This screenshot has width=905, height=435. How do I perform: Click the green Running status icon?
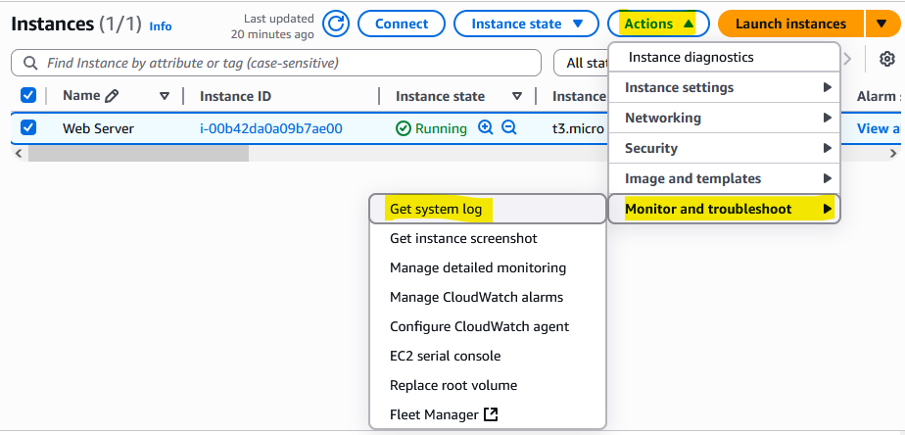click(404, 128)
